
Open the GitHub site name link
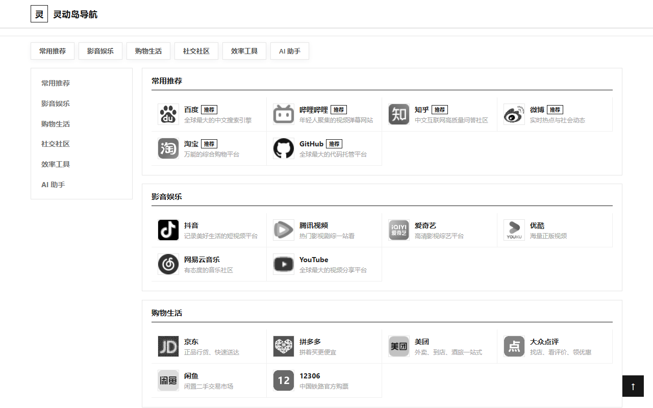[x=311, y=144]
